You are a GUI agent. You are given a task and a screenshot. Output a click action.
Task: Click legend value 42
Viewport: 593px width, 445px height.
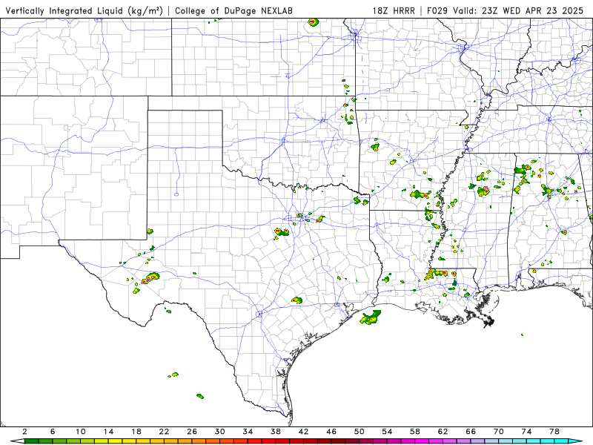pos(304,432)
